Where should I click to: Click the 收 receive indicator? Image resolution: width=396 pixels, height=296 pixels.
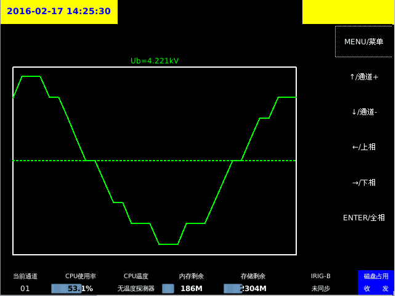click(x=367, y=289)
